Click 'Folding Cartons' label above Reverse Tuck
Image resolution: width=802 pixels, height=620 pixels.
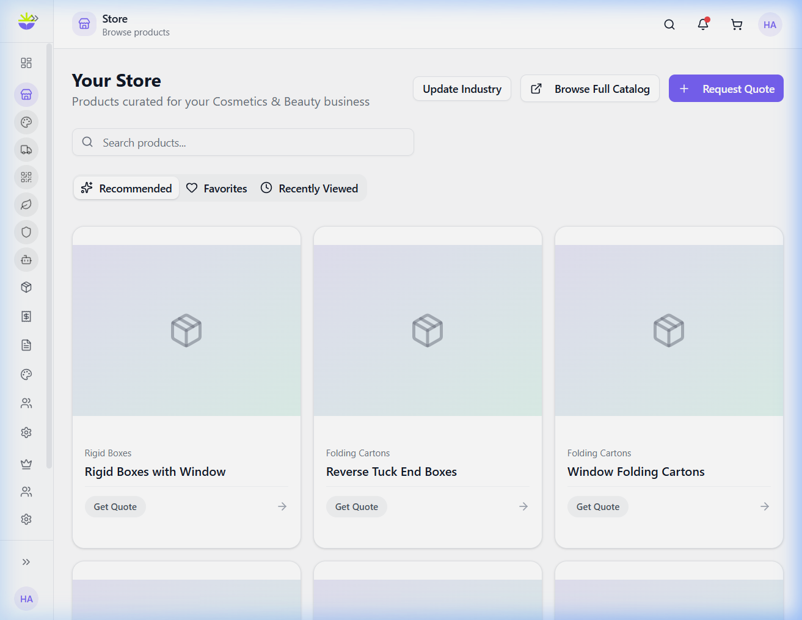(x=358, y=453)
